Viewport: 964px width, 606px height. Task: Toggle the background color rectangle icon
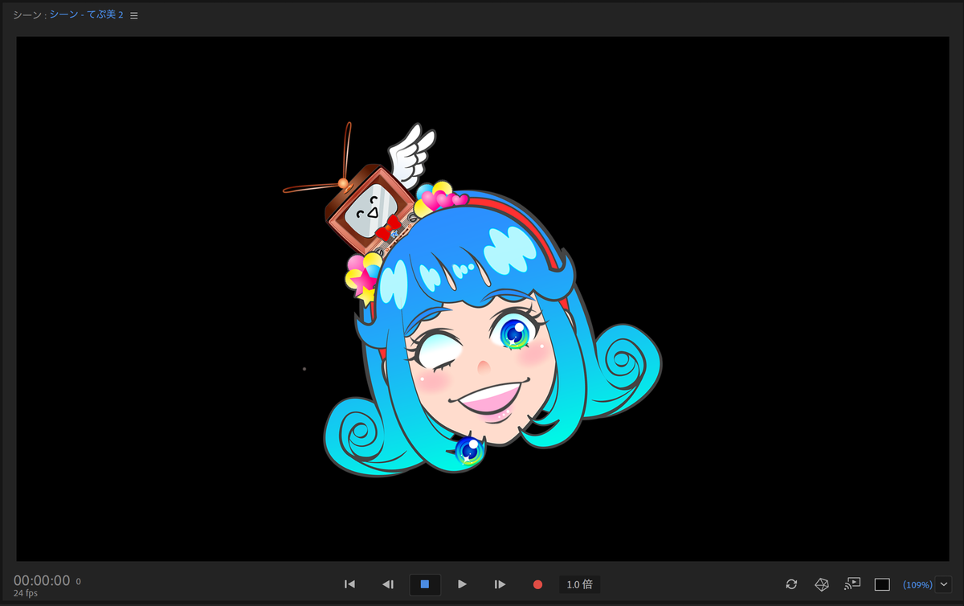(882, 584)
